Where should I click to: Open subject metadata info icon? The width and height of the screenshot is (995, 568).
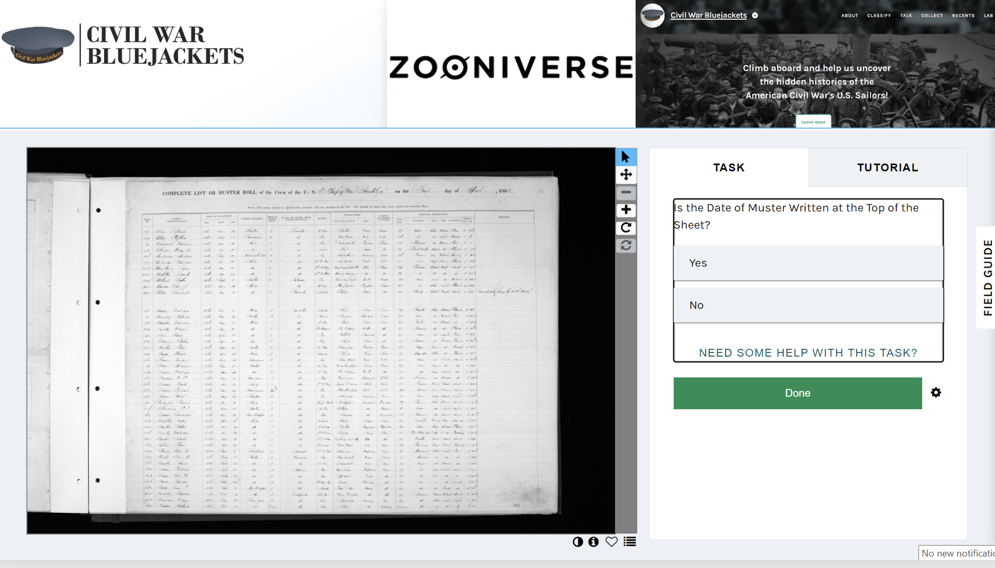(x=593, y=542)
